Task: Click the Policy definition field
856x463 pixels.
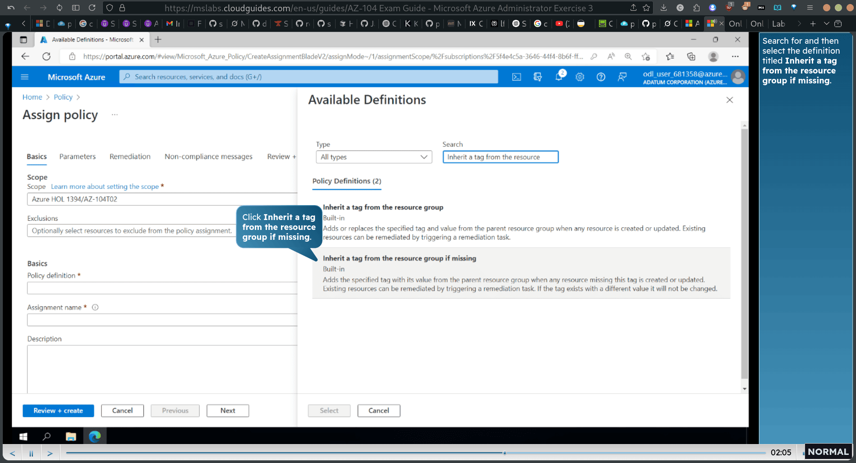Action: 162,288
